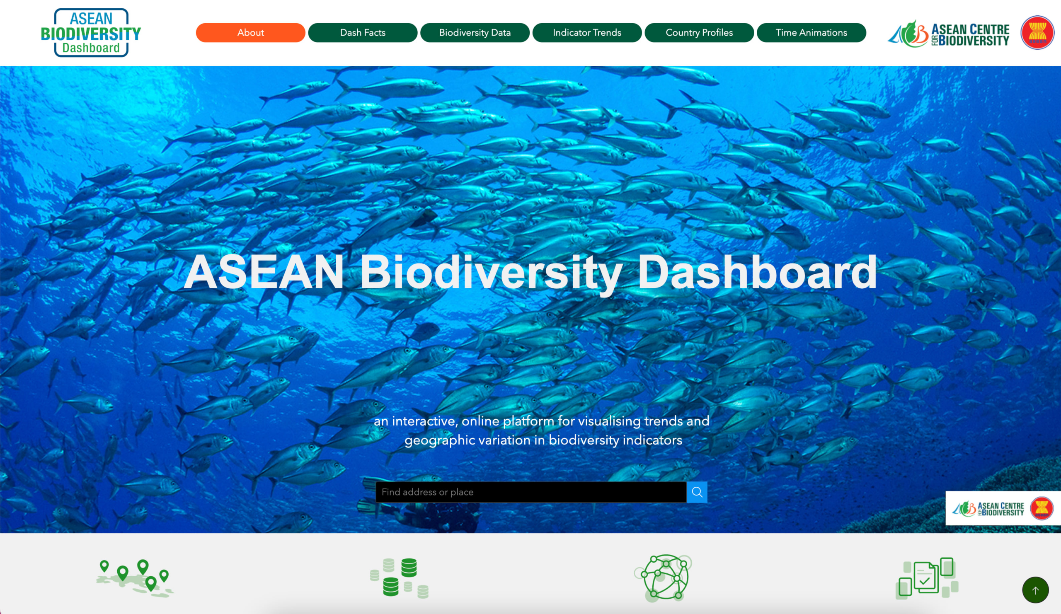Click the ASEAN Biodiversity Dashboard hero title
The height and width of the screenshot is (614, 1061).
tap(530, 272)
